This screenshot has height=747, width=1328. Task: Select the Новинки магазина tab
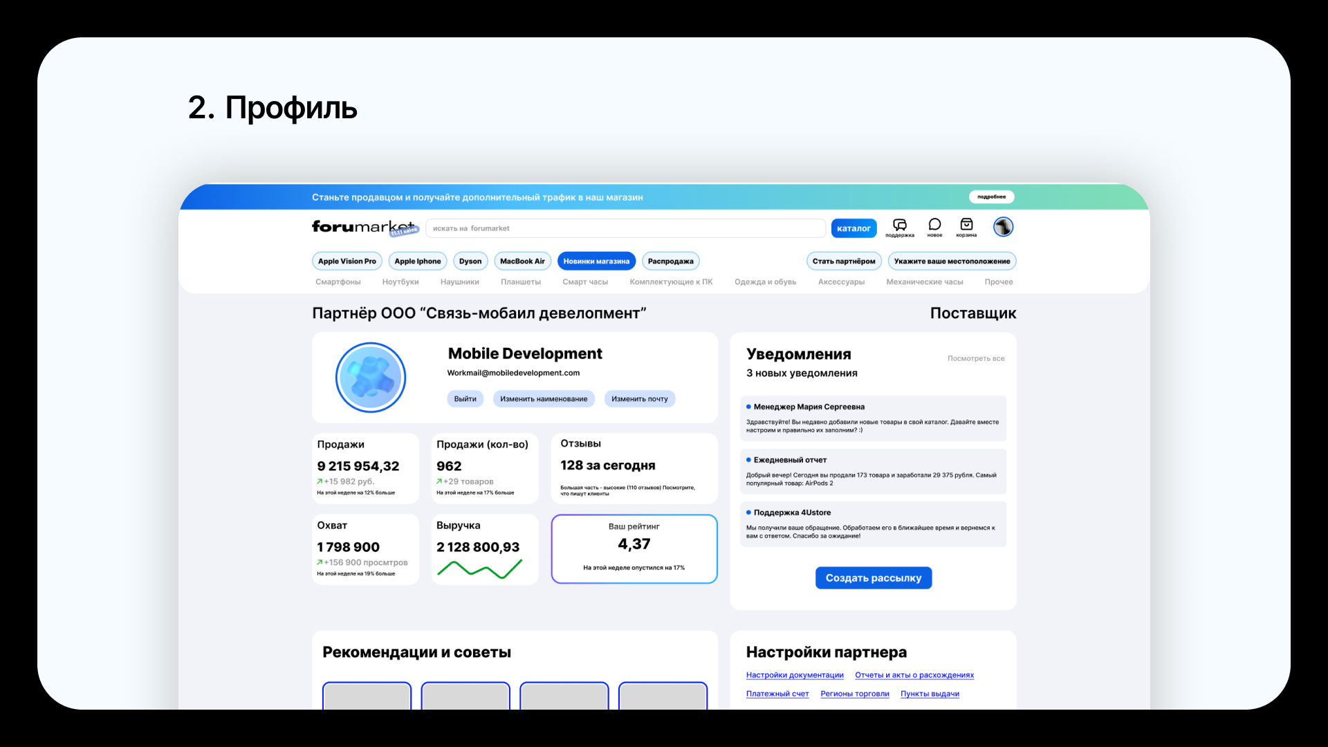point(596,261)
